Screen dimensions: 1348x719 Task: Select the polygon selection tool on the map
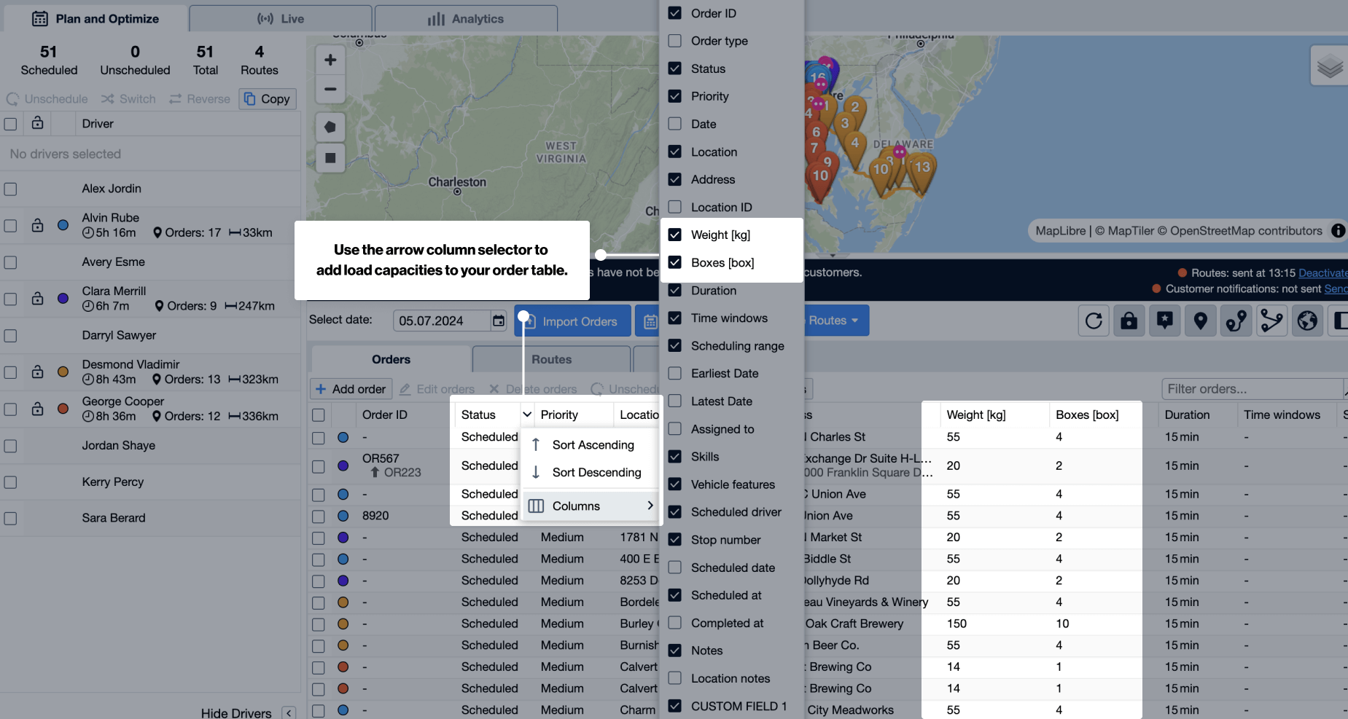pos(330,127)
